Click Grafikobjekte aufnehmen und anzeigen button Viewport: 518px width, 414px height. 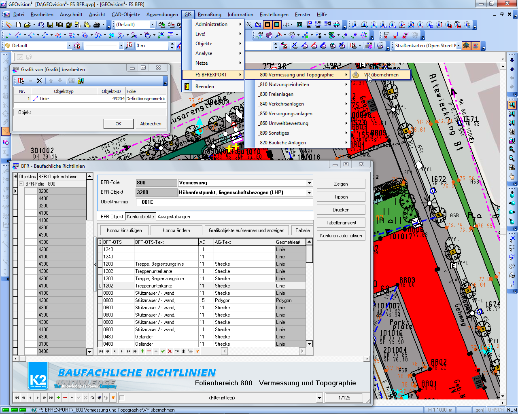point(246,230)
